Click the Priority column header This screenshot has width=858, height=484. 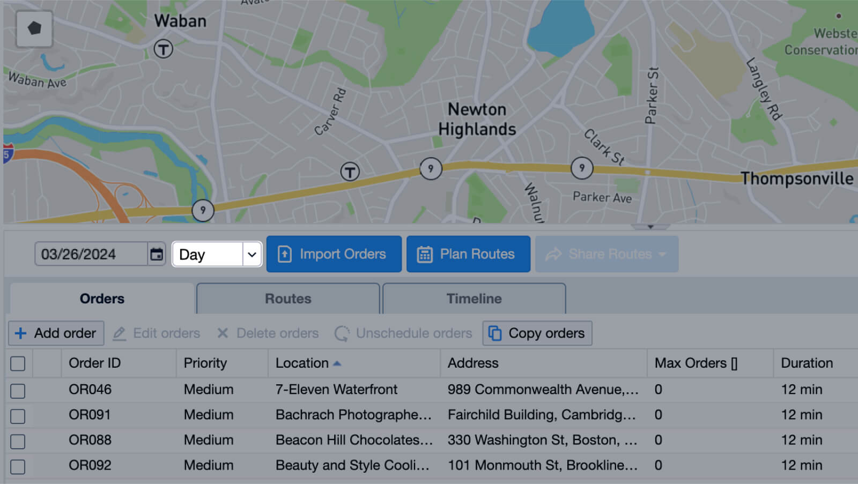[205, 363]
